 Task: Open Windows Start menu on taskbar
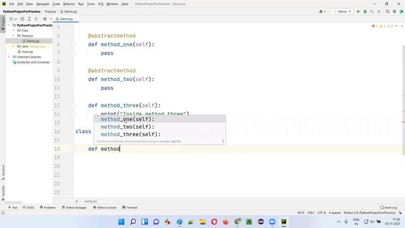tap(121, 222)
